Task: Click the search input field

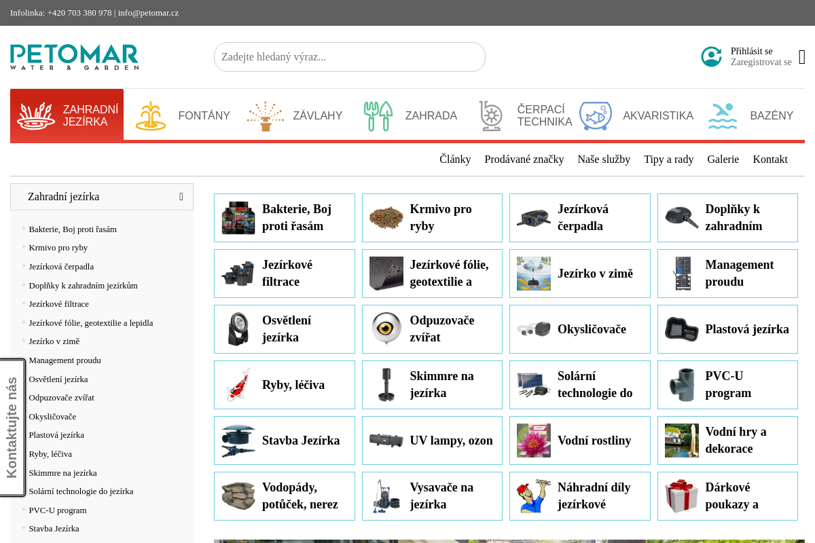Action: click(x=349, y=57)
